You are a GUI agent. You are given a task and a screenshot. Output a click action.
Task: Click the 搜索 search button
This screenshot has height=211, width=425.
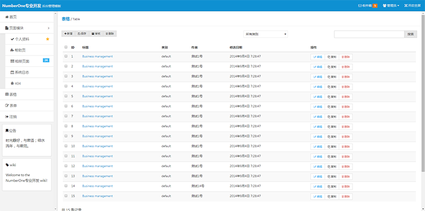[411, 34]
